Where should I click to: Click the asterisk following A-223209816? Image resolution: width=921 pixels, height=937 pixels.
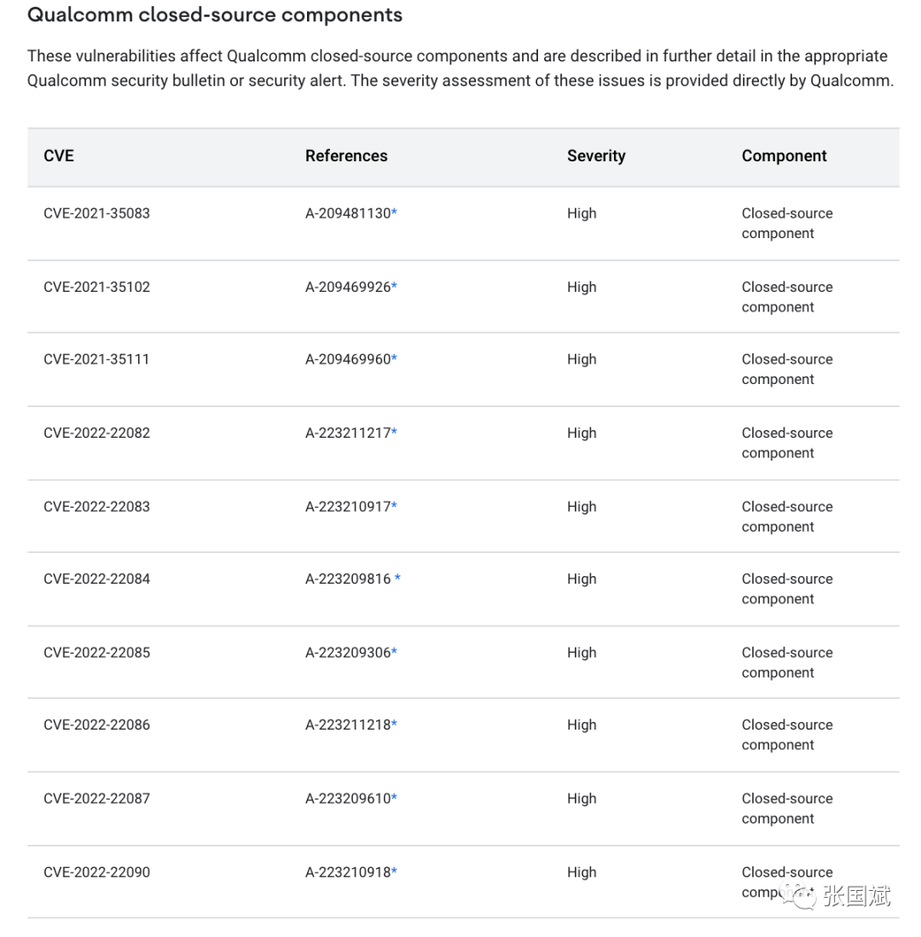(x=397, y=578)
